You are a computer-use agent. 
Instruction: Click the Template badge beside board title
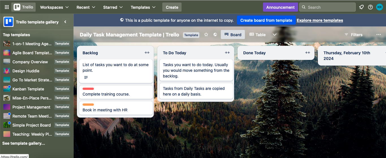point(191,35)
